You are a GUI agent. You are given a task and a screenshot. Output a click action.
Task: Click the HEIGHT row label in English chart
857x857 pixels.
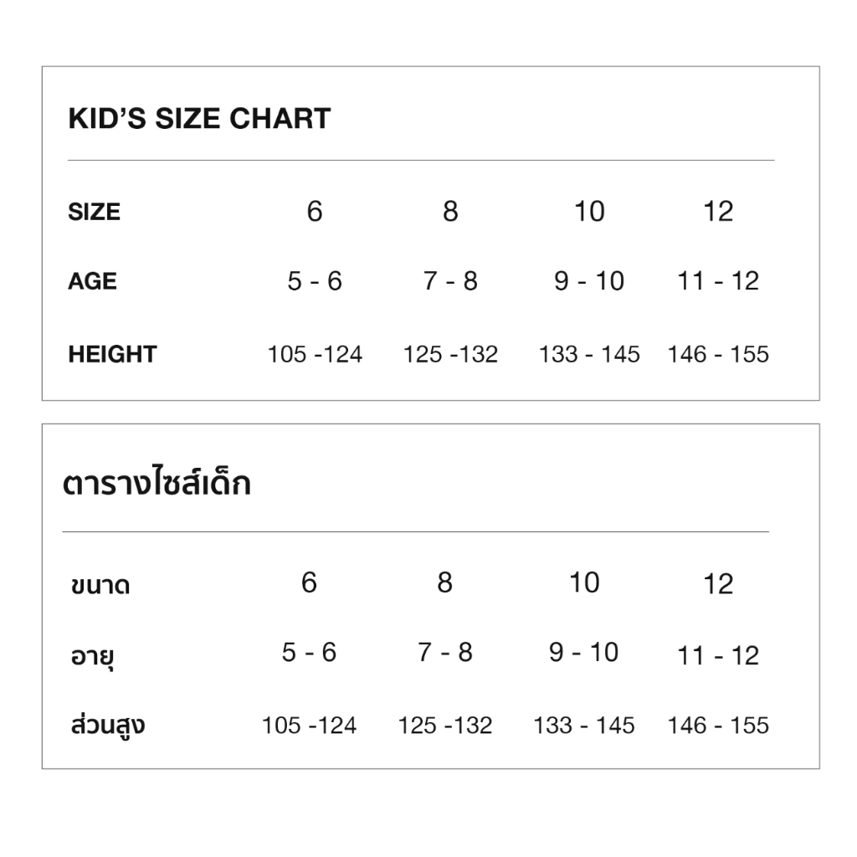[x=112, y=354]
